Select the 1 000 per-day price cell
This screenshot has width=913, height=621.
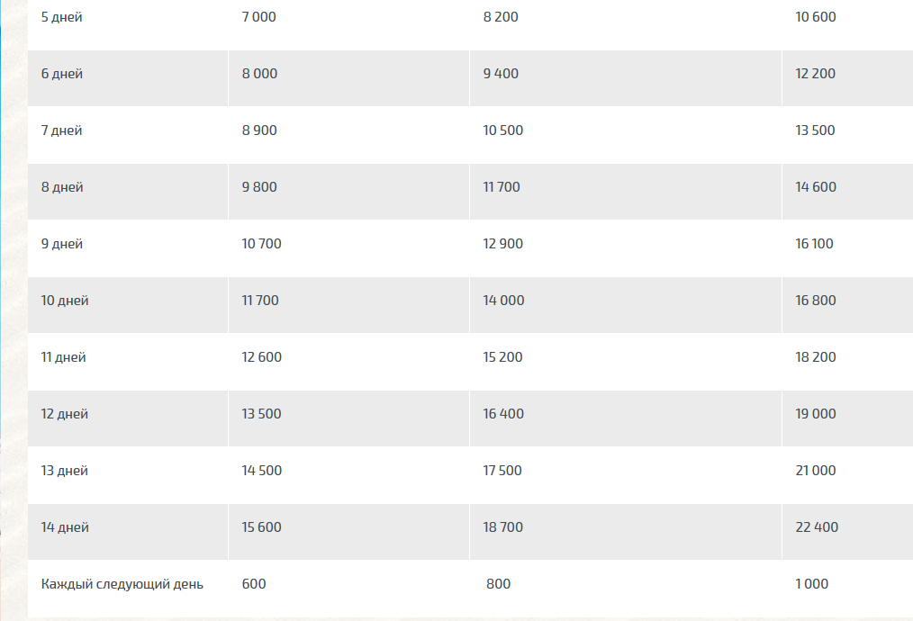(x=811, y=584)
